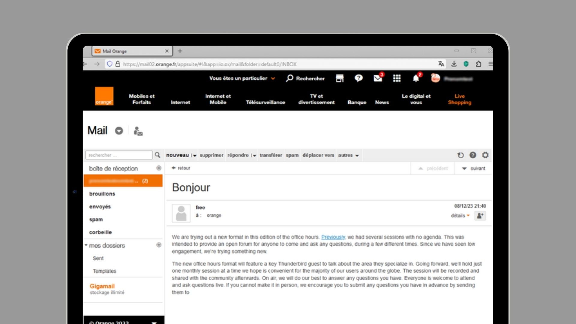Open corbeille folder
Image resolution: width=576 pixels, height=324 pixels.
(100, 232)
